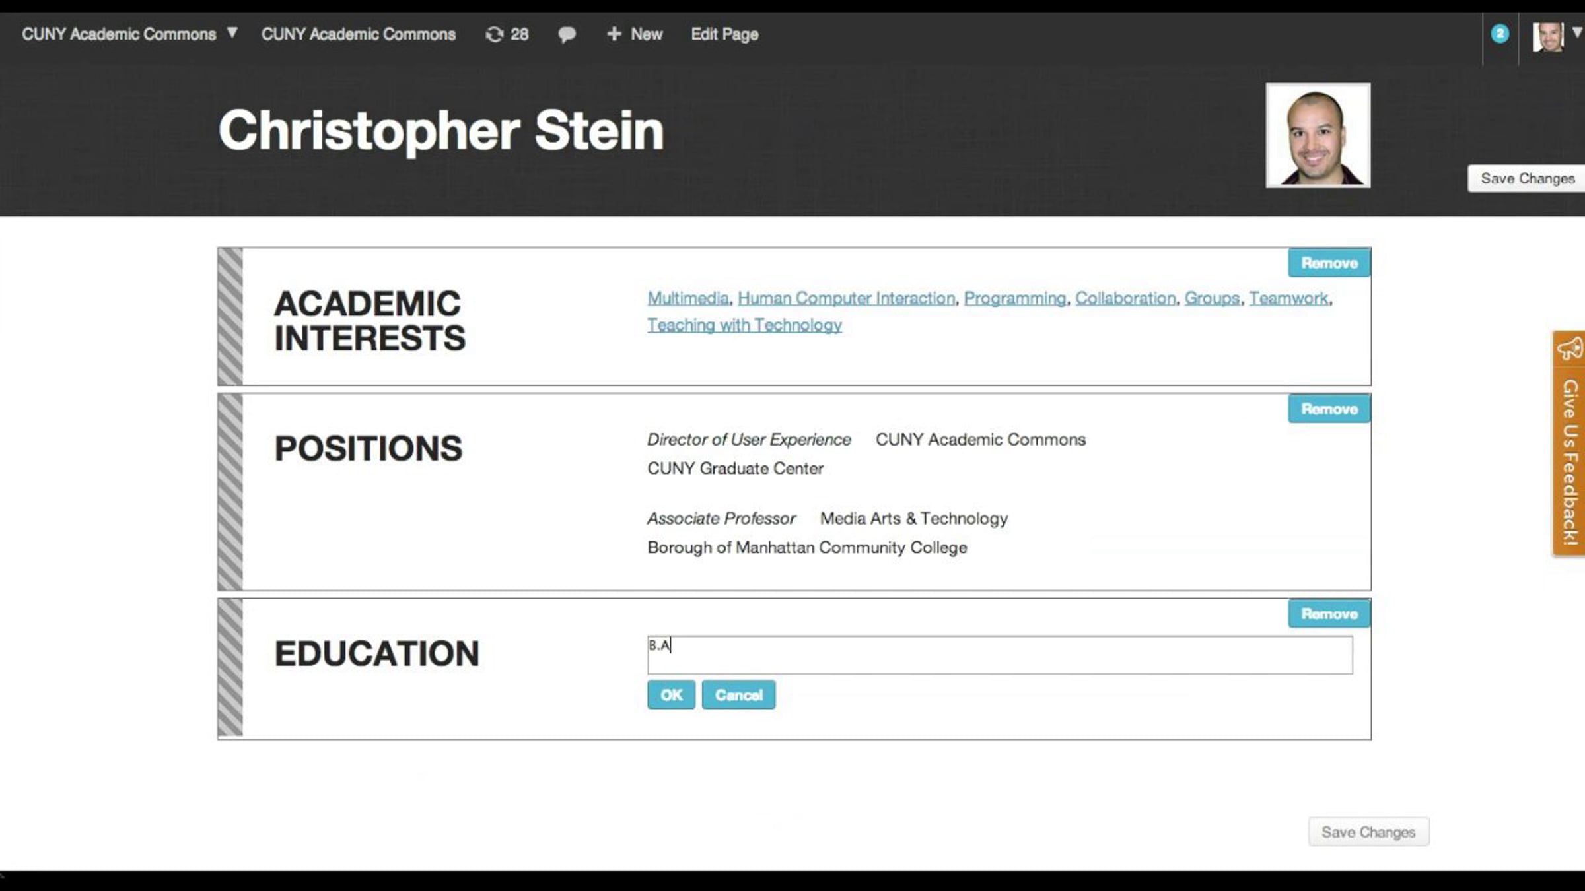Select Edit Page in the admin bar

coord(724,34)
